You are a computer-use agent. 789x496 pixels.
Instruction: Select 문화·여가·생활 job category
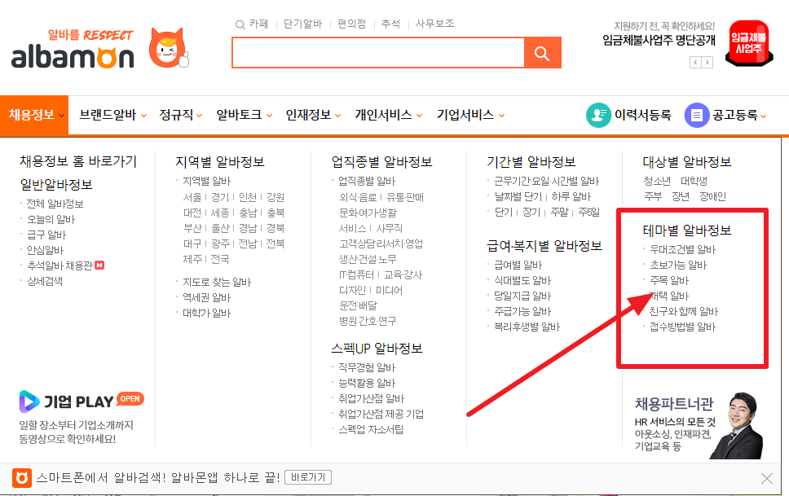368,213
